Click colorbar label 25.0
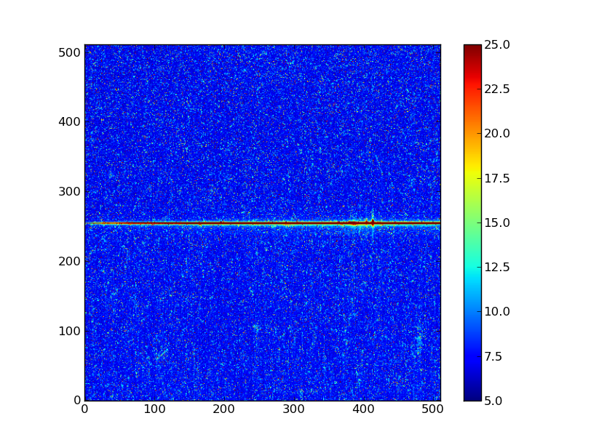The width and height of the screenshot is (591, 445). pos(497,45)
